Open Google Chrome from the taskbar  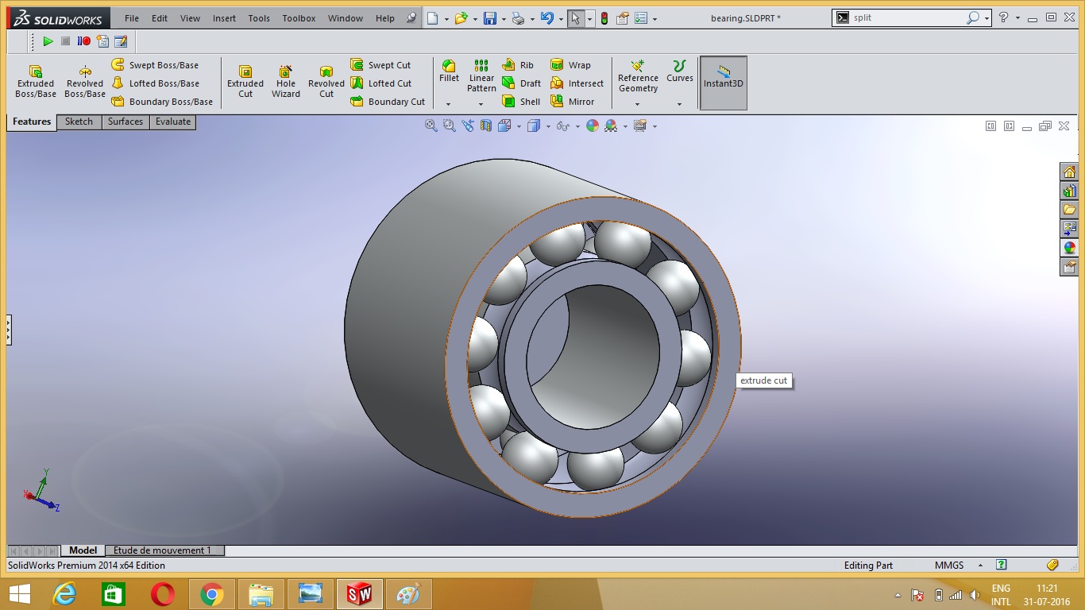211,594
